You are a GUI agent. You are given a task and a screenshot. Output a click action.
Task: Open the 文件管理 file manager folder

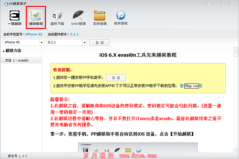click(100, 17)
